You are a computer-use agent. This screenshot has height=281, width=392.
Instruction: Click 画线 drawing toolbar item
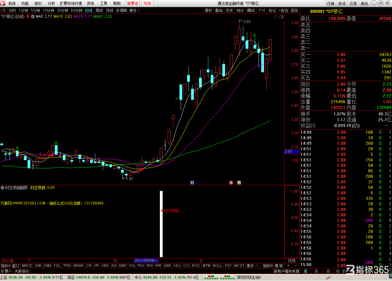(251, 10)
